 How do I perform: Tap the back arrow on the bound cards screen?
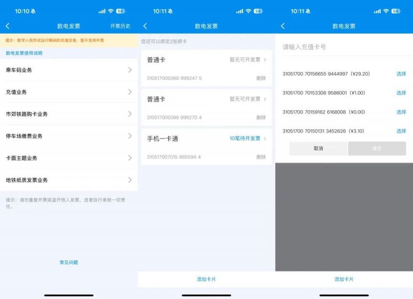coord(146,26)
